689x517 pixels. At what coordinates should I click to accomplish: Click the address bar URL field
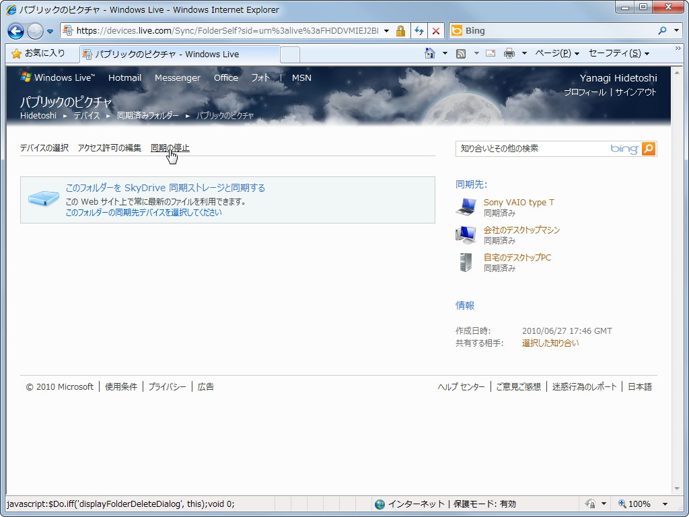(x=227, y=31)
